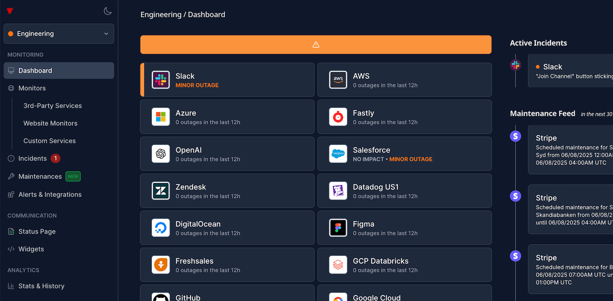Click the Datadog US1 logo icon
This screenshot has height=301, width=613.
(338, 191)
